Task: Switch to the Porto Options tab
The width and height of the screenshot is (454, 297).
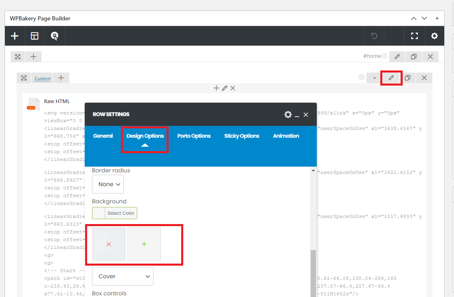Action: pyautogui.click(x=194, y=136)
